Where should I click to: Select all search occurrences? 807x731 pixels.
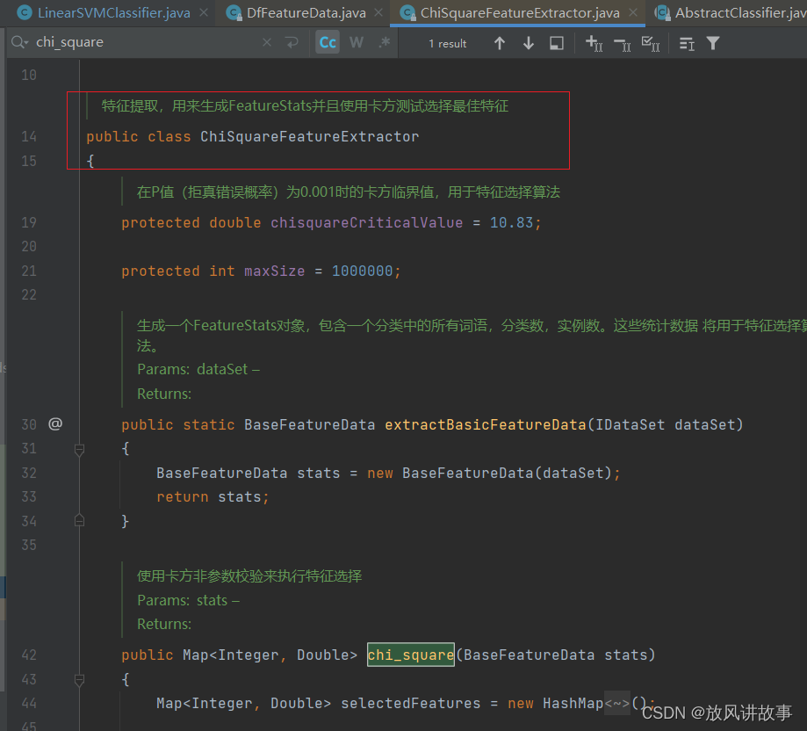(x=651, y=44)
